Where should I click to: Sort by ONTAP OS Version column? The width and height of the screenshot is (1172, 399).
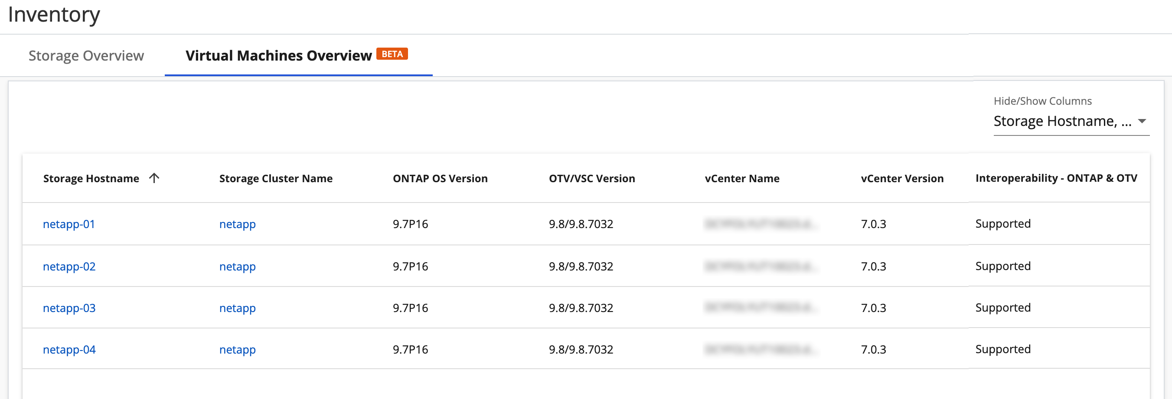440,178
